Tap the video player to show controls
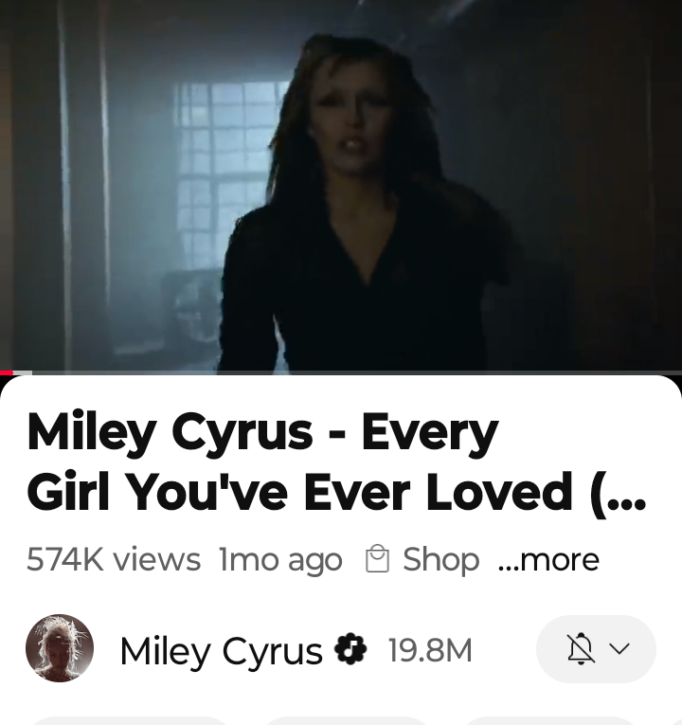Image resolution: width=682 pixels, height=725 pixels. [341, 185]
